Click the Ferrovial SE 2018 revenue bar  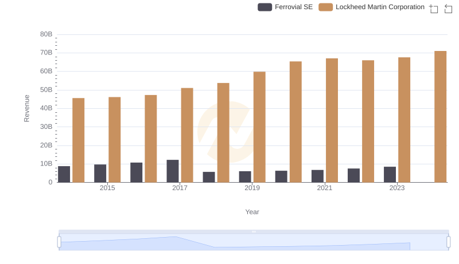coord(209,178)
